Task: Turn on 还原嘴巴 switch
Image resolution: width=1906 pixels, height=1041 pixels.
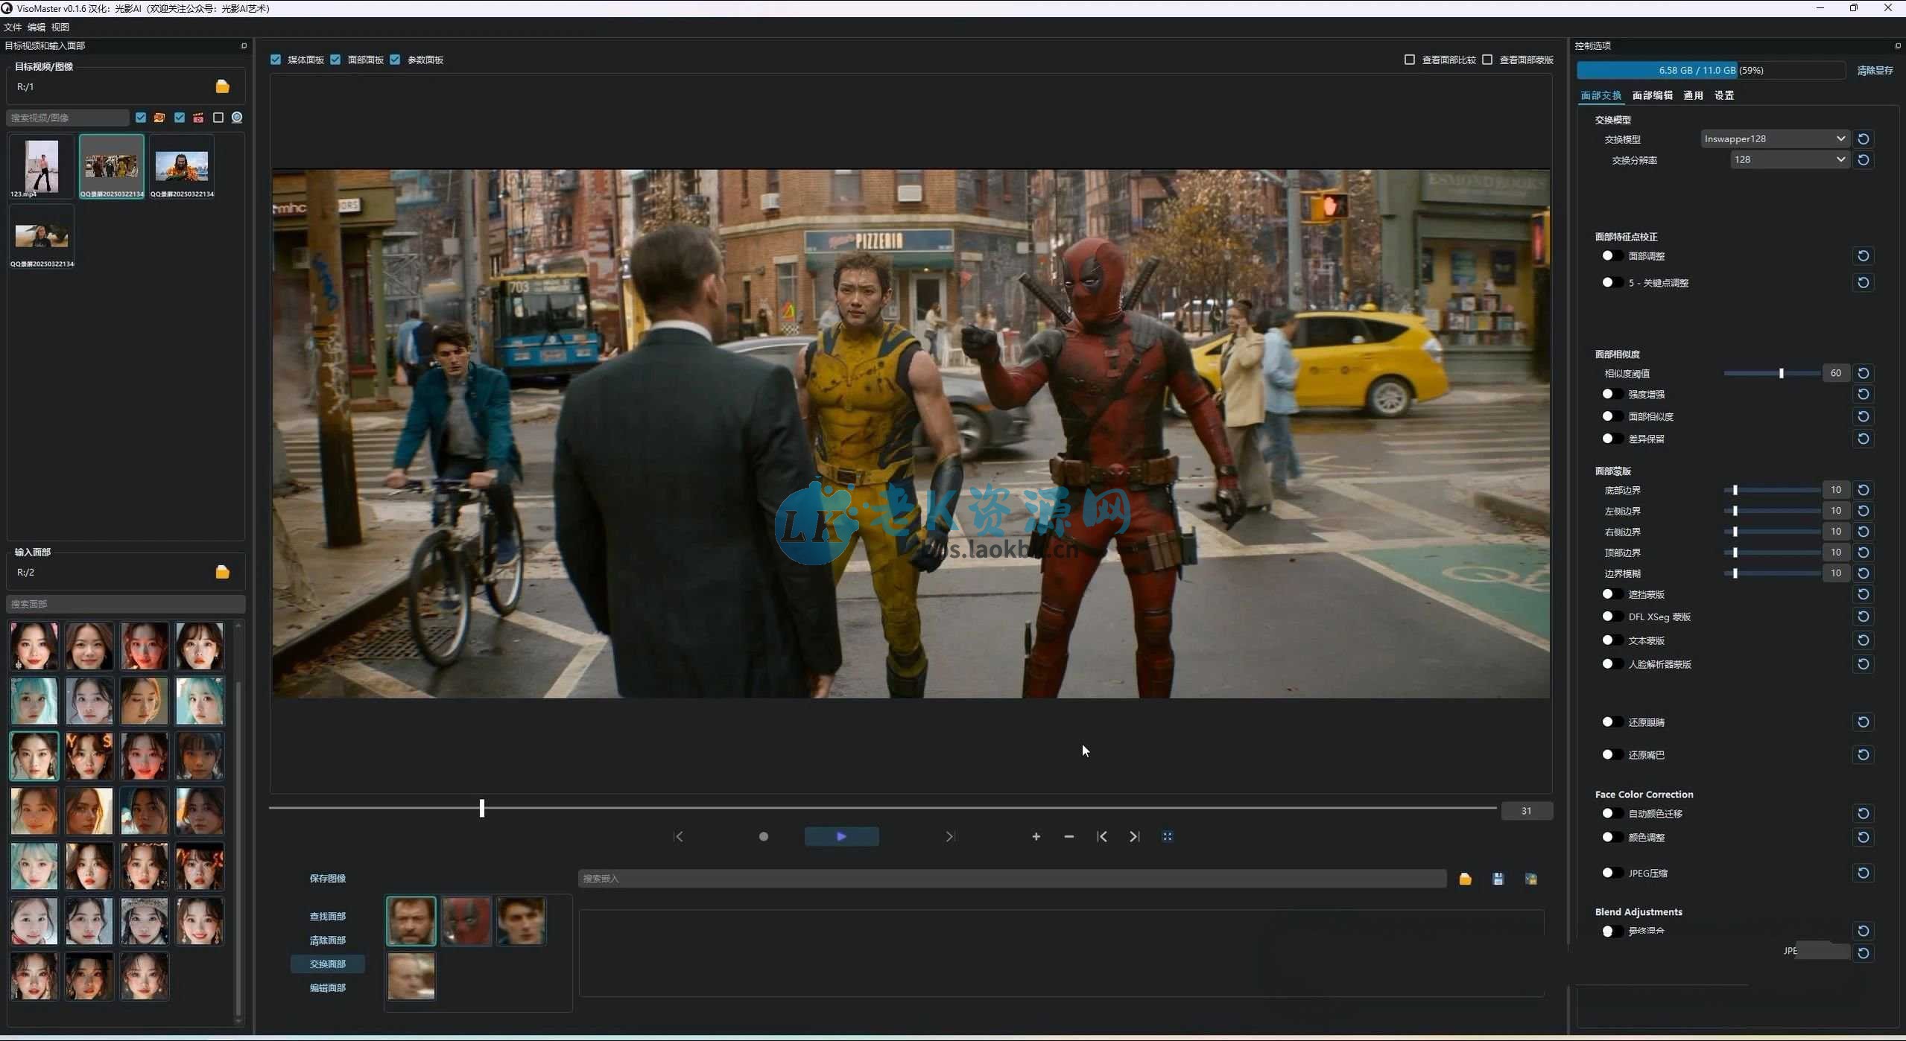Action: (1612, 754)
